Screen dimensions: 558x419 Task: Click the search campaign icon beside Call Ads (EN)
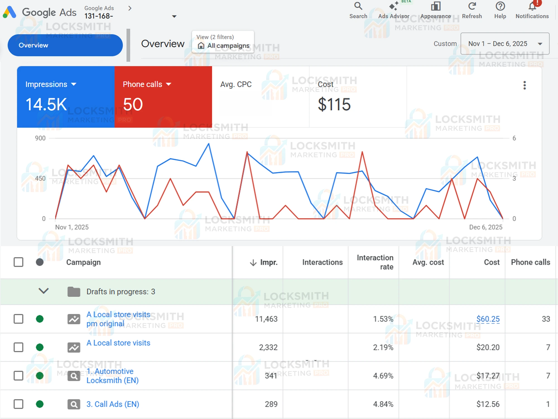tap(73, 404)
